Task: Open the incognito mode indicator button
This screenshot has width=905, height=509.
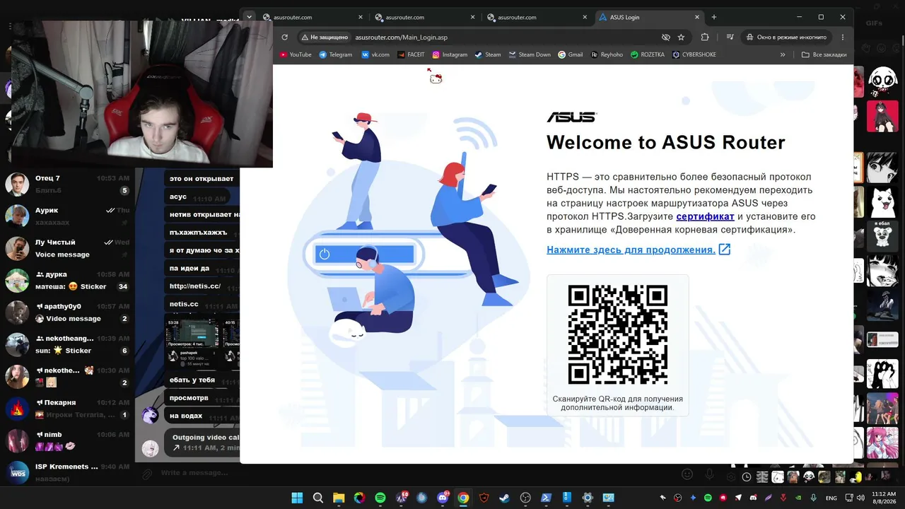Action: click(x=786, y=37)
